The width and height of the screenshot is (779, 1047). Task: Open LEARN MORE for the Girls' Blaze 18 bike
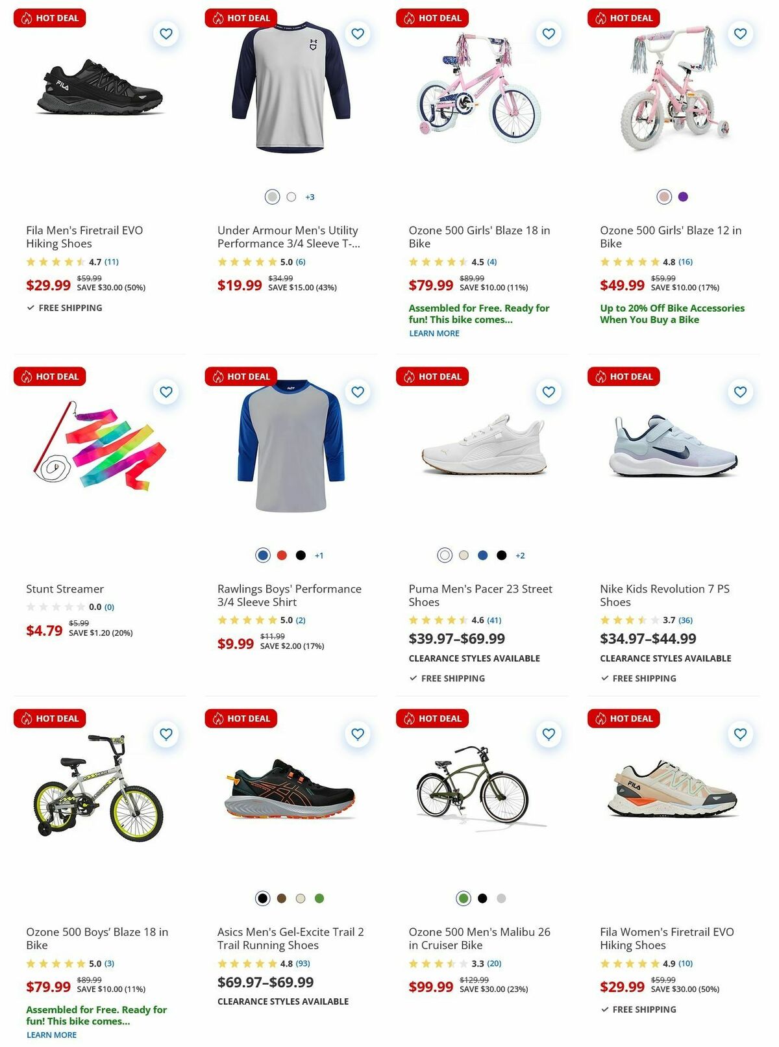pos(434,333)
